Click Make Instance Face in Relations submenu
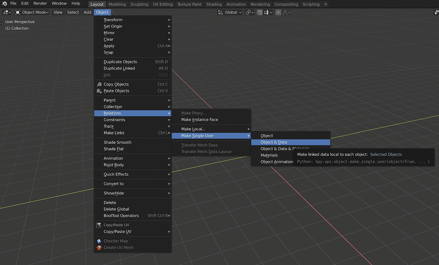This screenshot has width=439, height=265. pyautogui.click(x=211, y=120)
